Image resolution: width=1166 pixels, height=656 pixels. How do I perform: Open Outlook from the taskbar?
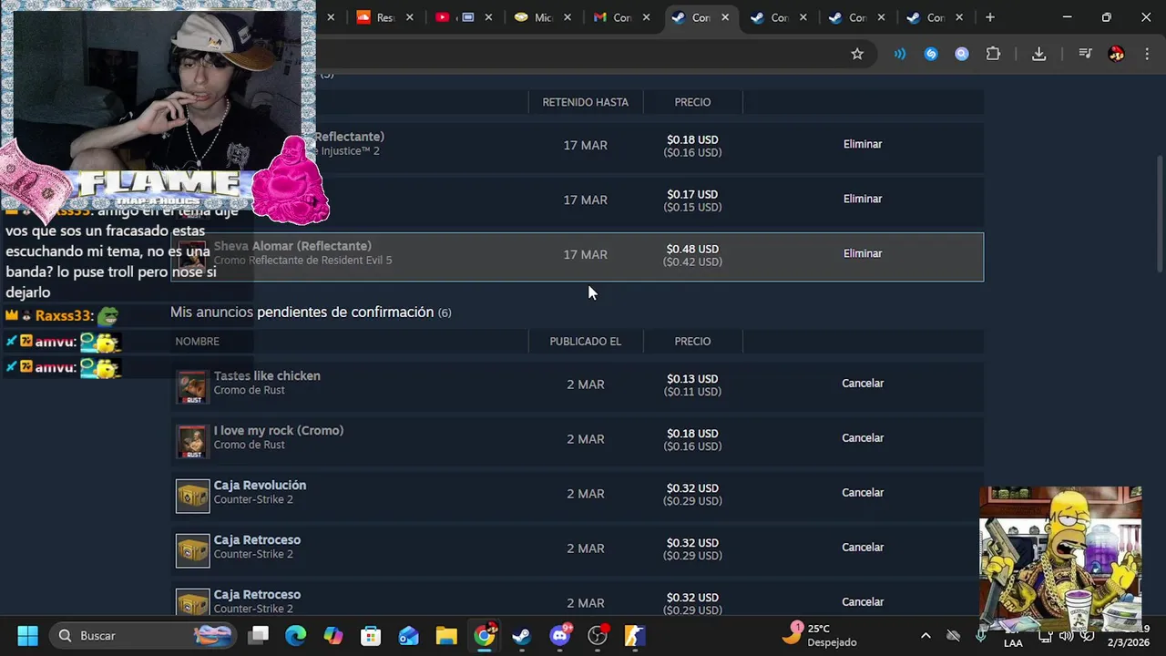coord(408,635)
